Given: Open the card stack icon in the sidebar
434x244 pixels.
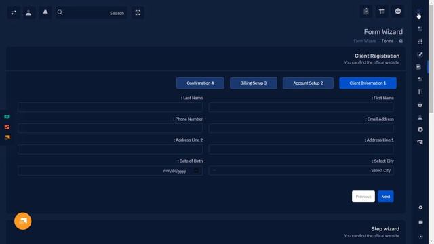Looking at the screenshot, I should click(x=420, y=142).
